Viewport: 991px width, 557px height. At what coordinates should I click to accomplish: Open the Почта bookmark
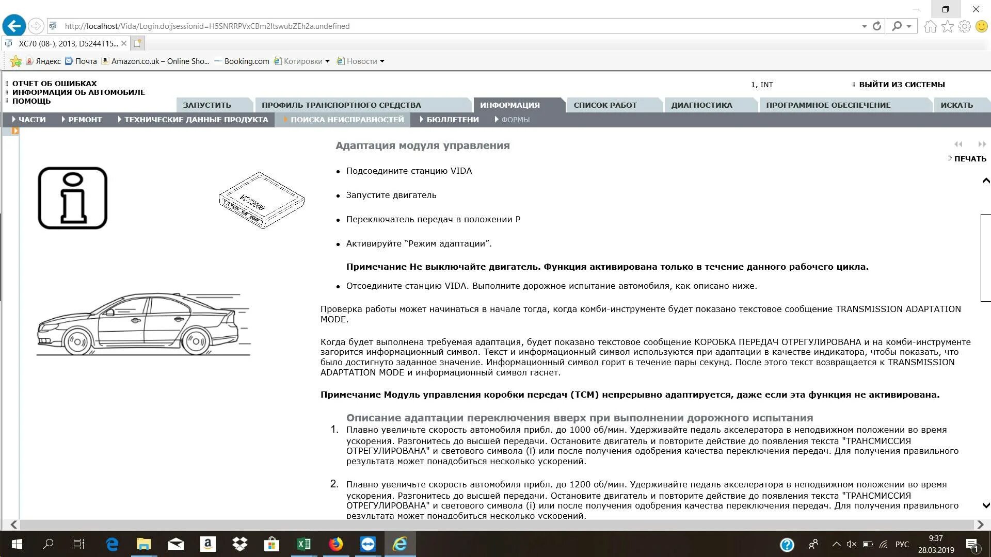[81, 61]
